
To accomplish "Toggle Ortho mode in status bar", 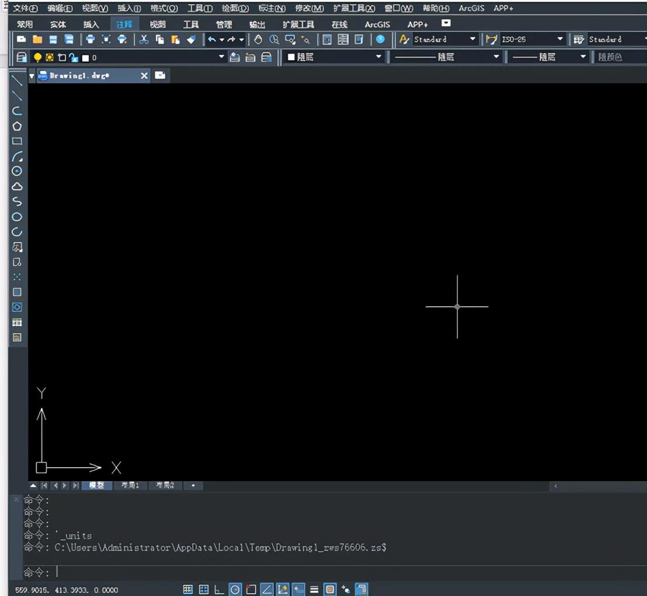I will tap(219, 590).
